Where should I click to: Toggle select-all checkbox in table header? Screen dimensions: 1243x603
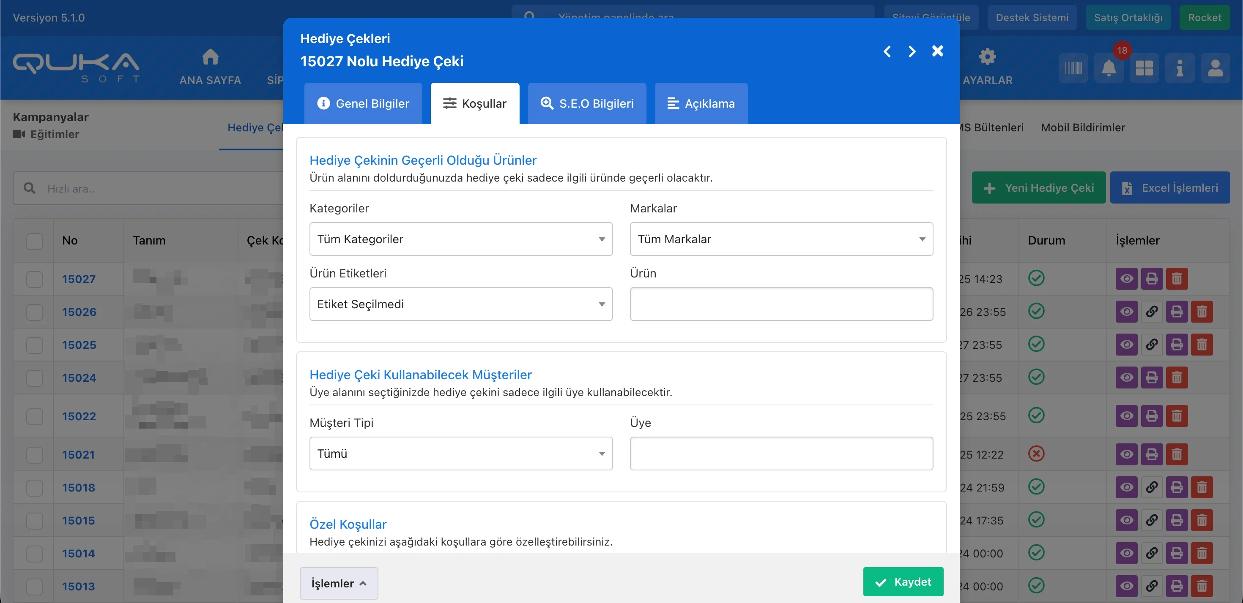(35, 241)
